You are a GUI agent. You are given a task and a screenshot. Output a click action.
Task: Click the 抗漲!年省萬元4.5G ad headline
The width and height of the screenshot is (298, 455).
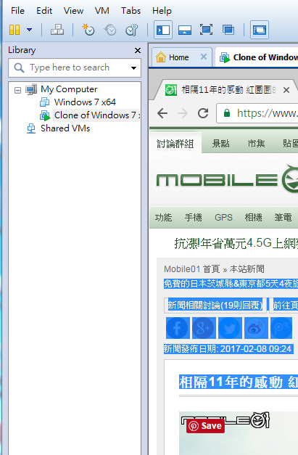tap(236, 243)
